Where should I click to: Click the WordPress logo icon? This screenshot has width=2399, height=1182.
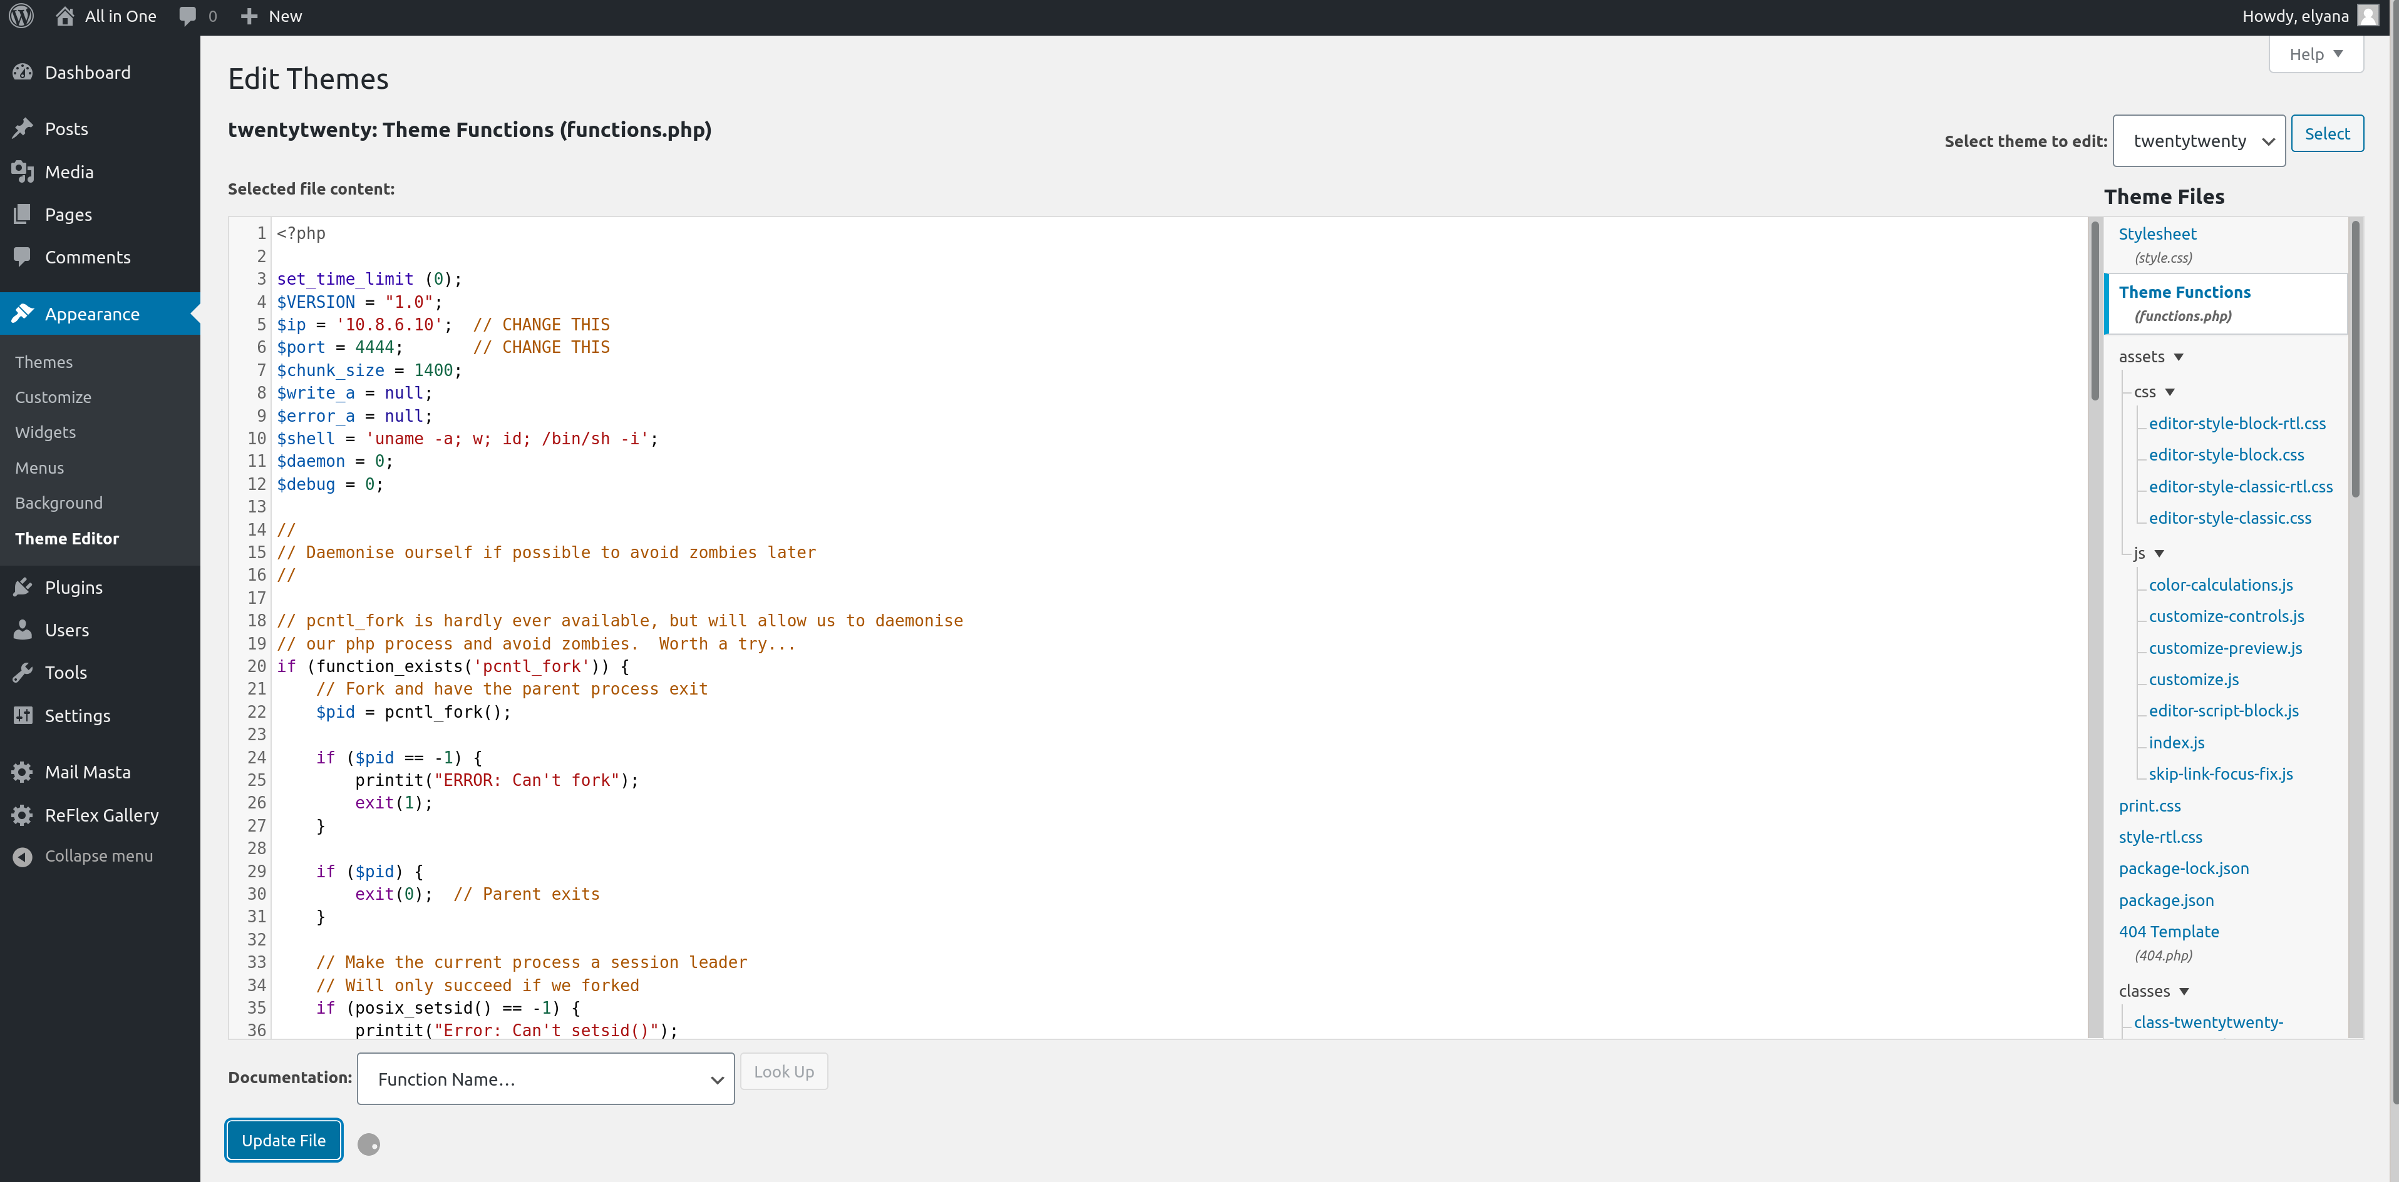(x=21, y=16)
